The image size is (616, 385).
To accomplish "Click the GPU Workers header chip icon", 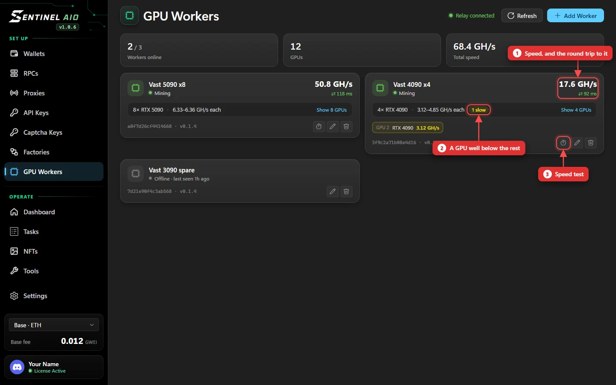I will [x=130, y=16].
